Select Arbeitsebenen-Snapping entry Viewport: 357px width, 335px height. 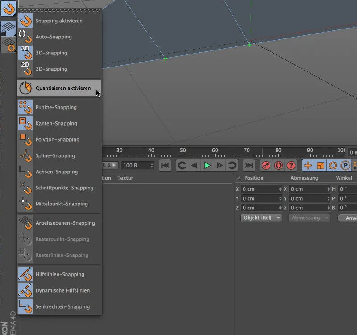[x=59, y=223]
